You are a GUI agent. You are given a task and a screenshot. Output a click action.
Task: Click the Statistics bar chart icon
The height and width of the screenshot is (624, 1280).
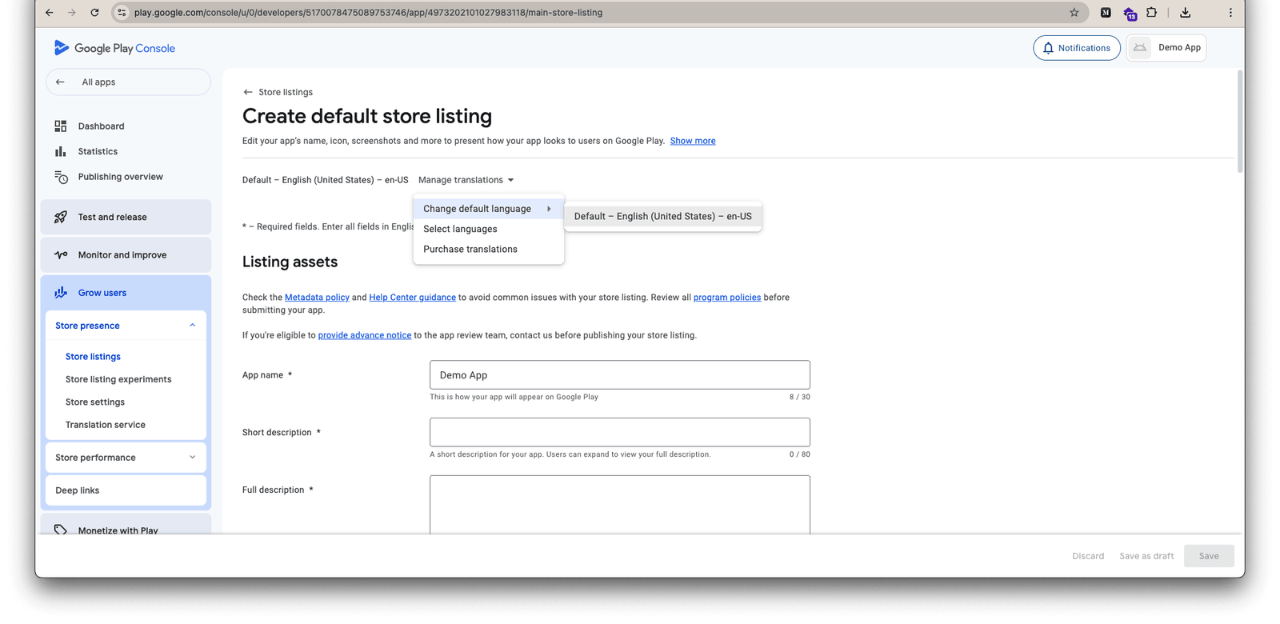click(61, 151)
